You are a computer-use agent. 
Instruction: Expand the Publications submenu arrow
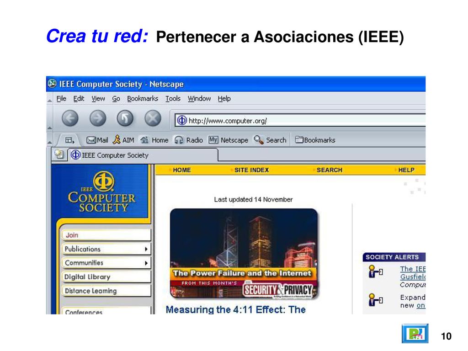click(146, 249)
